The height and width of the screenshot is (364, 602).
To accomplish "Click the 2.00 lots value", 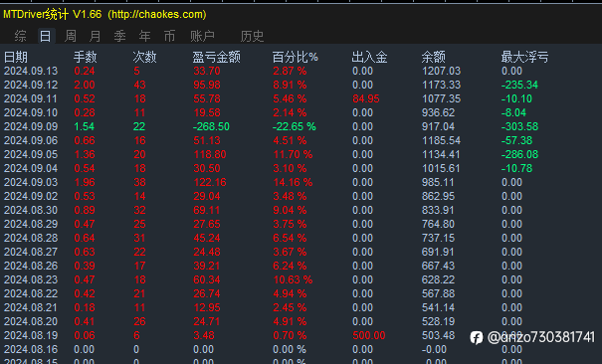I will (85, 85).
